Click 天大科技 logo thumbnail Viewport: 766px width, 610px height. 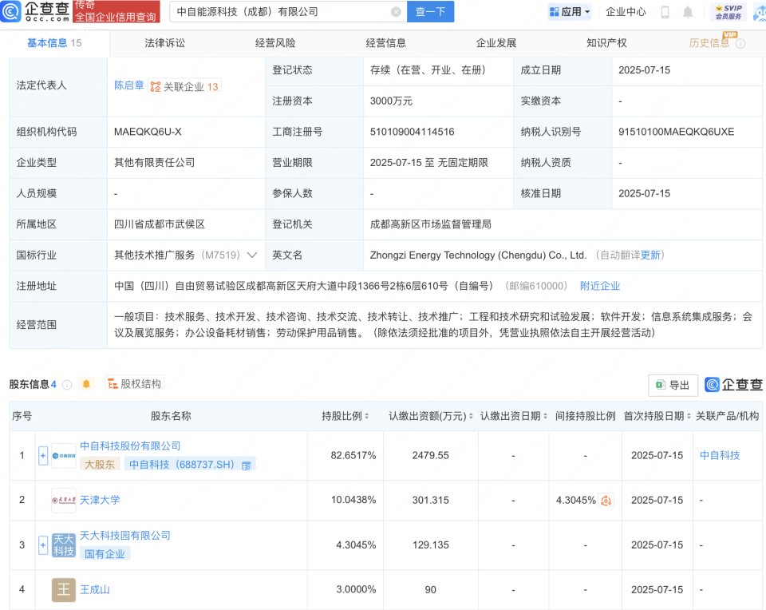click(64, 545)
